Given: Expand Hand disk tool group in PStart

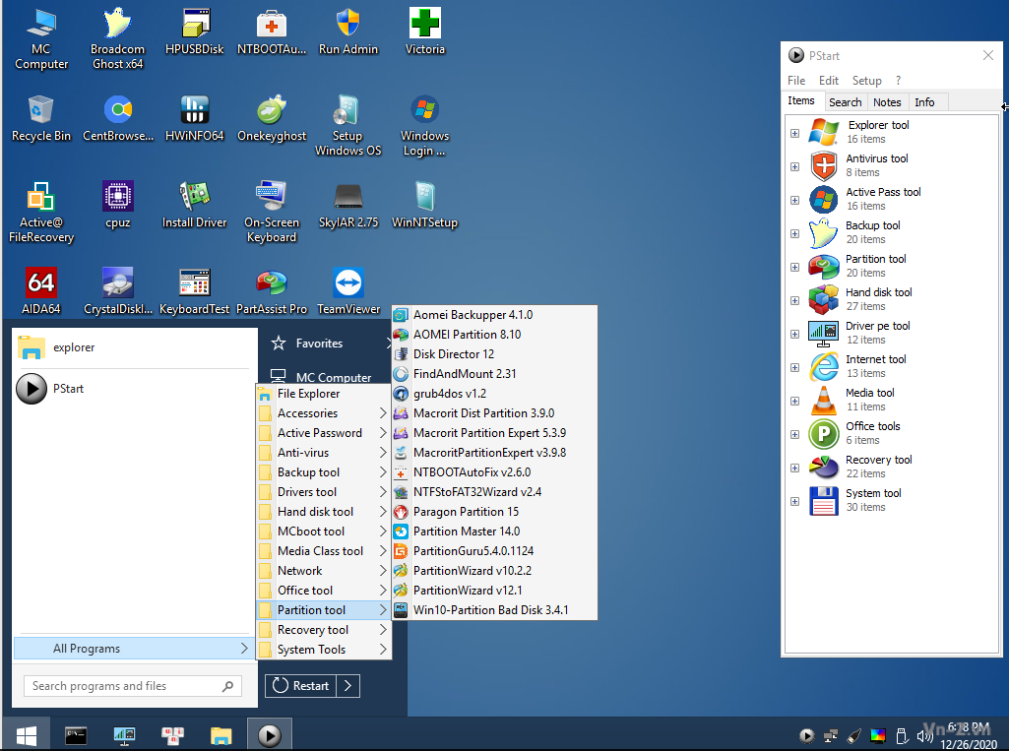Looking at the screenshot, I should point(794,300).
